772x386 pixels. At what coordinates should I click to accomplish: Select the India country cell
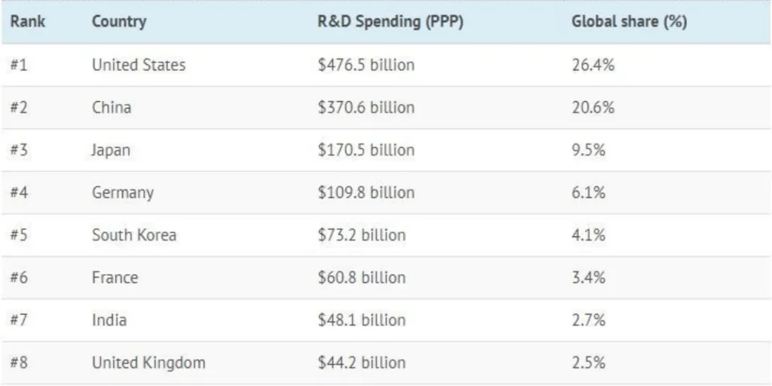click(109, 320)
